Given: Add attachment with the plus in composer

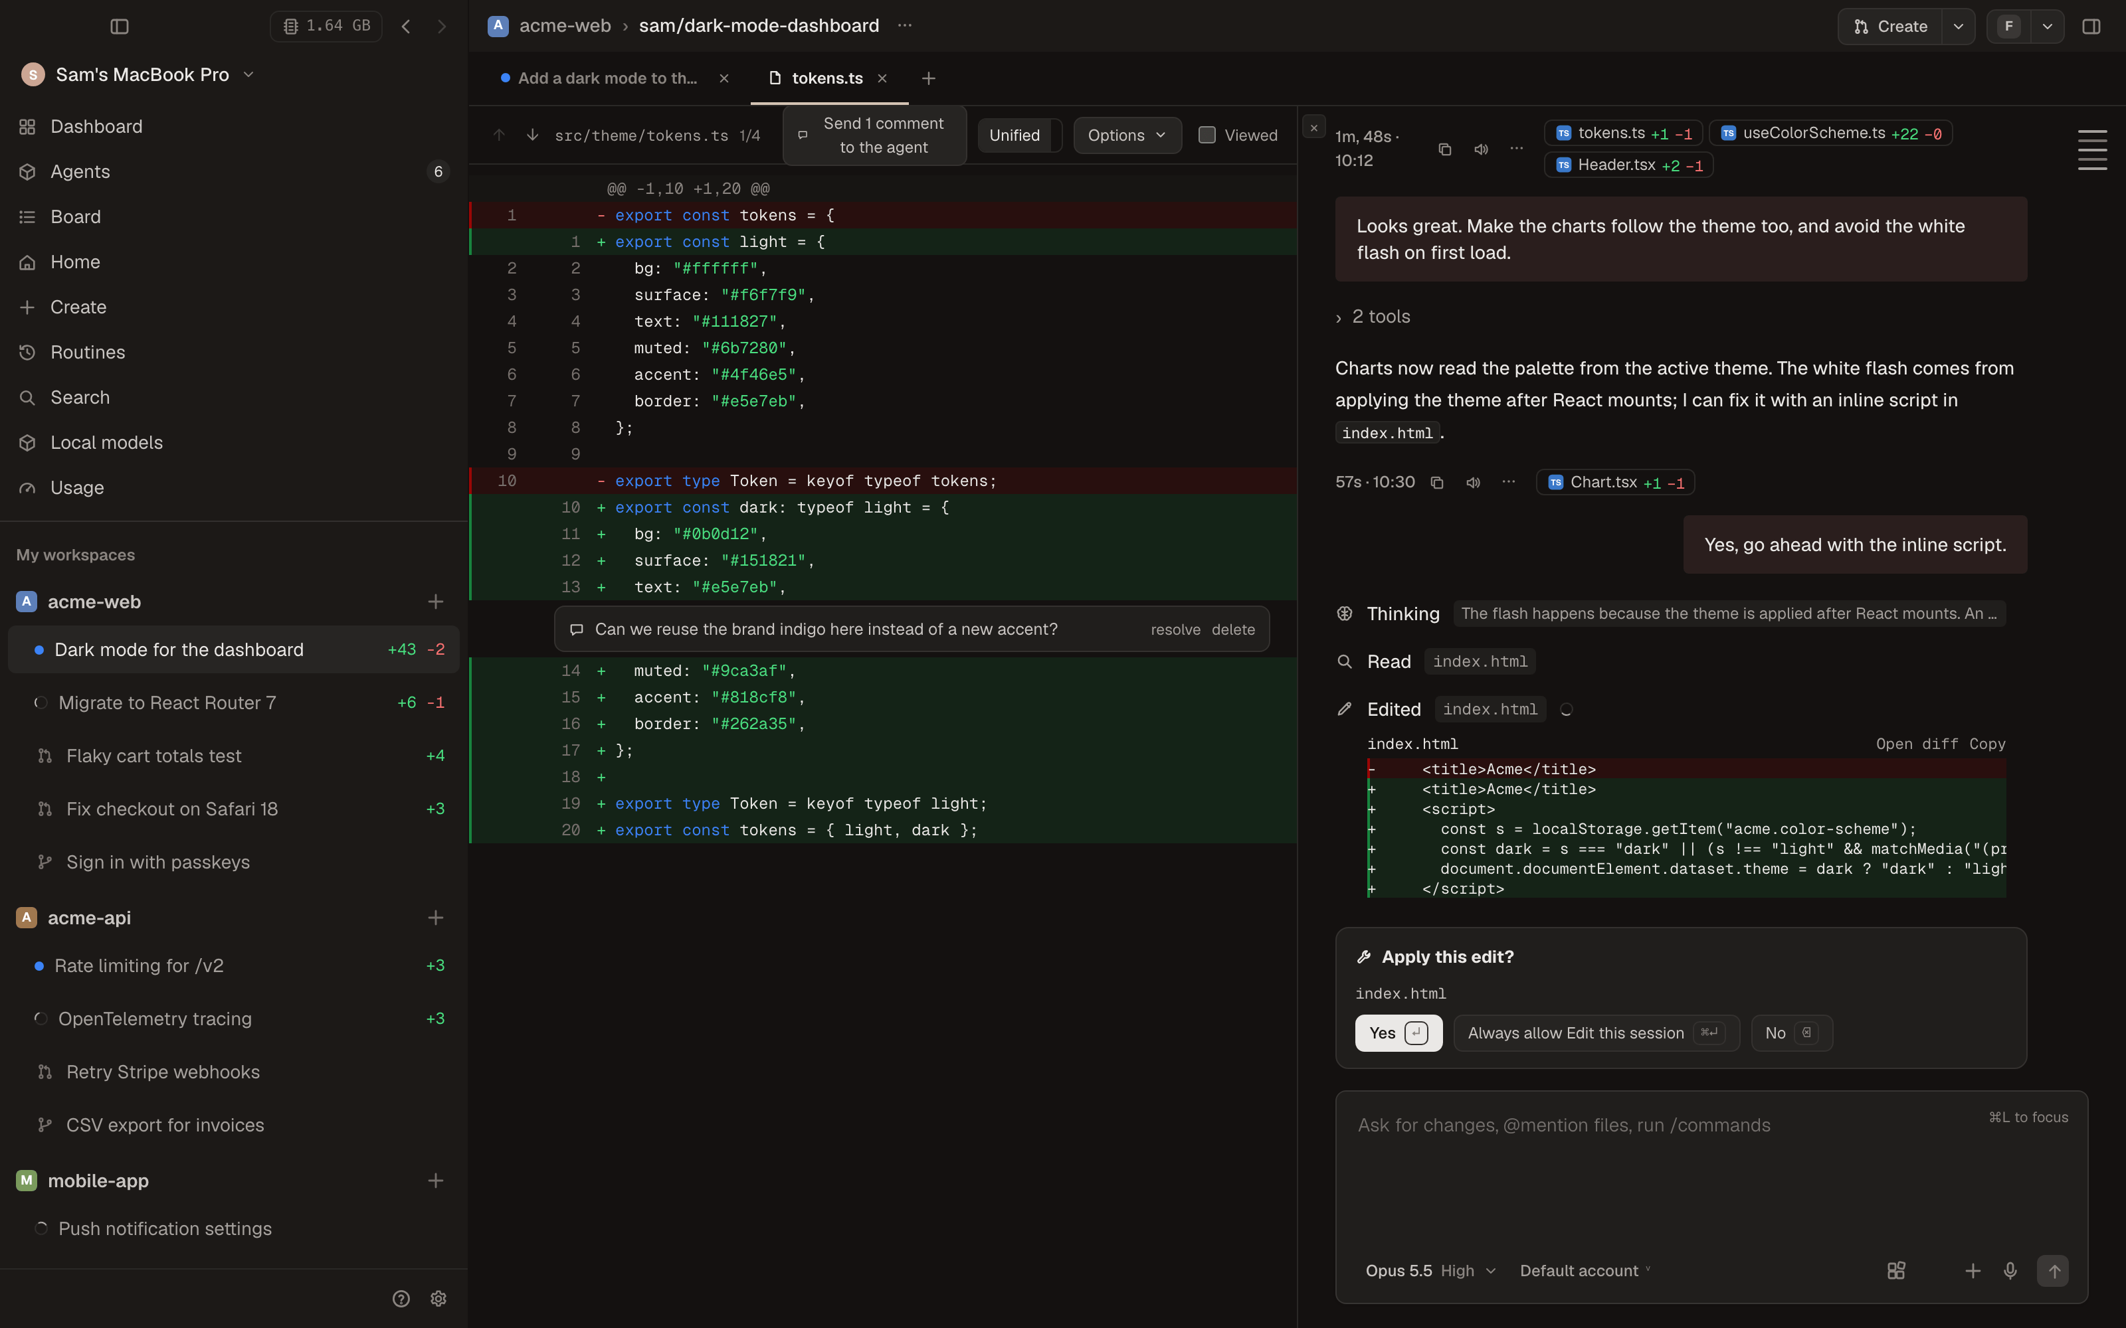Looking at the screenshot, I should pos(1973,1271).
